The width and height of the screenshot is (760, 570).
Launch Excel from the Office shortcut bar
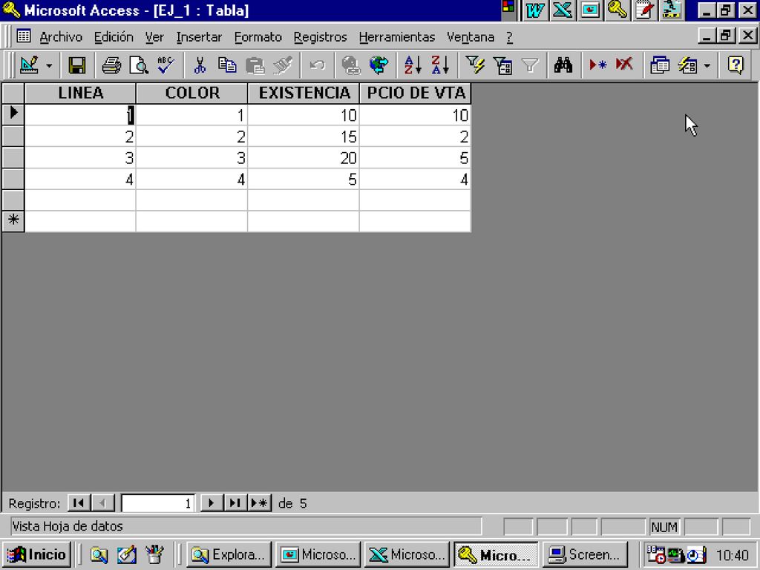click(x=563, y=10)
